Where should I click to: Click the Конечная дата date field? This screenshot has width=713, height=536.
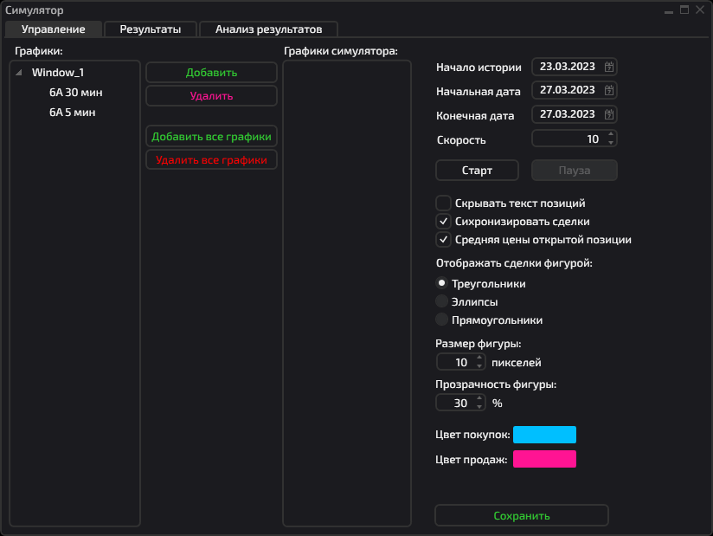click(x=575, y=114)
